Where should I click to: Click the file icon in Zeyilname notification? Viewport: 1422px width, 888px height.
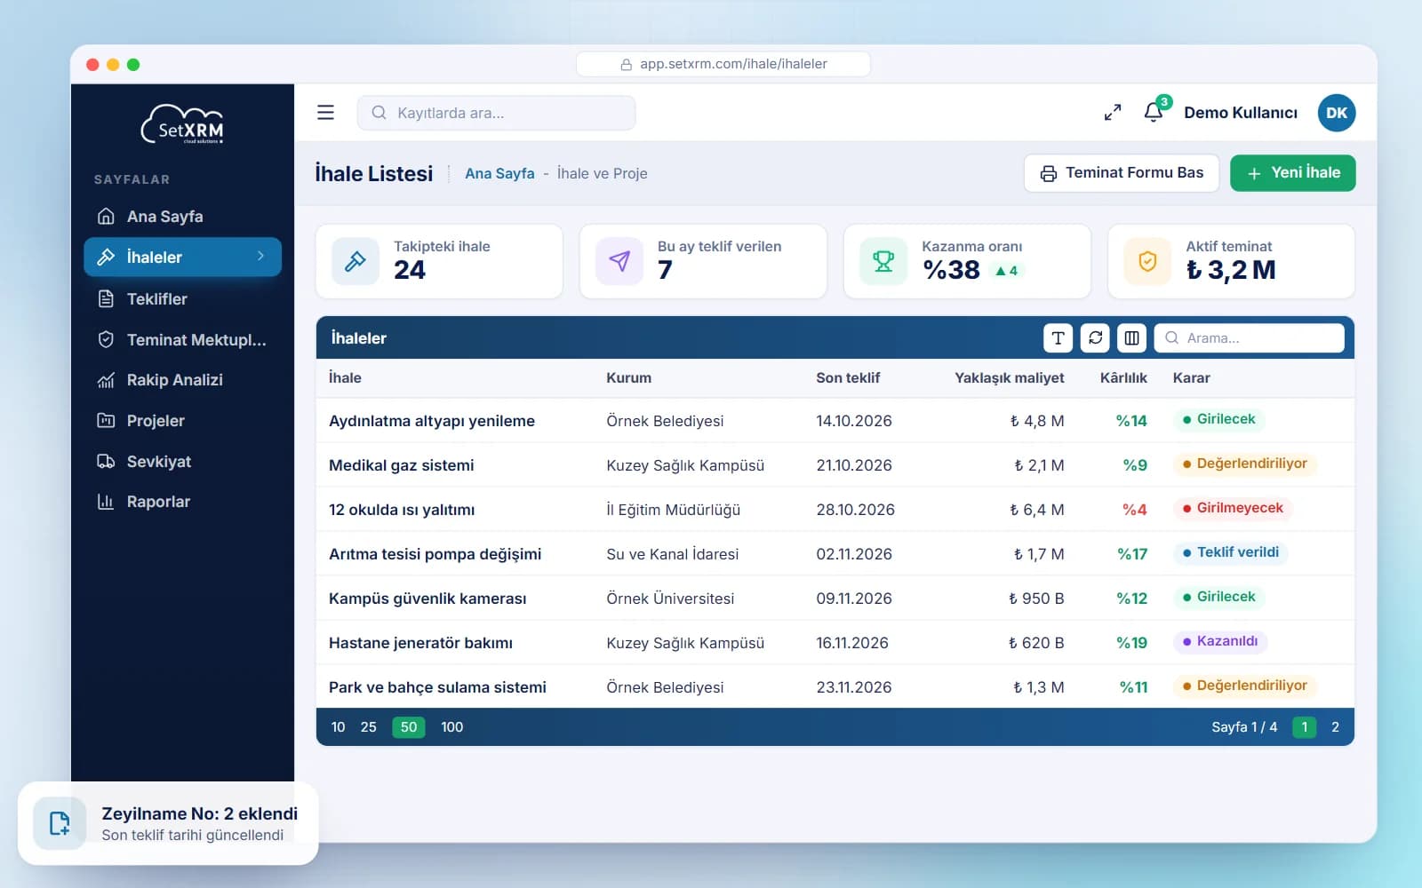(x=60, y=823)
